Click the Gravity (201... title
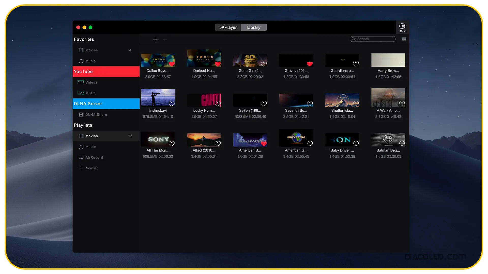 [296, 71]
